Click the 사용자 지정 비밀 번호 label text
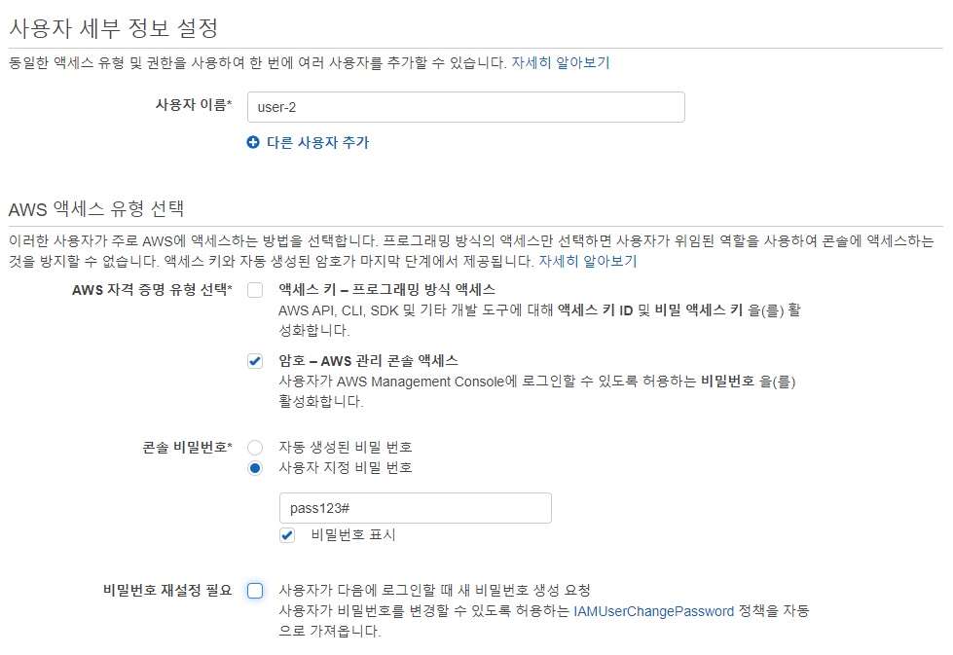 pyautogui.click(x=346, y=468)
